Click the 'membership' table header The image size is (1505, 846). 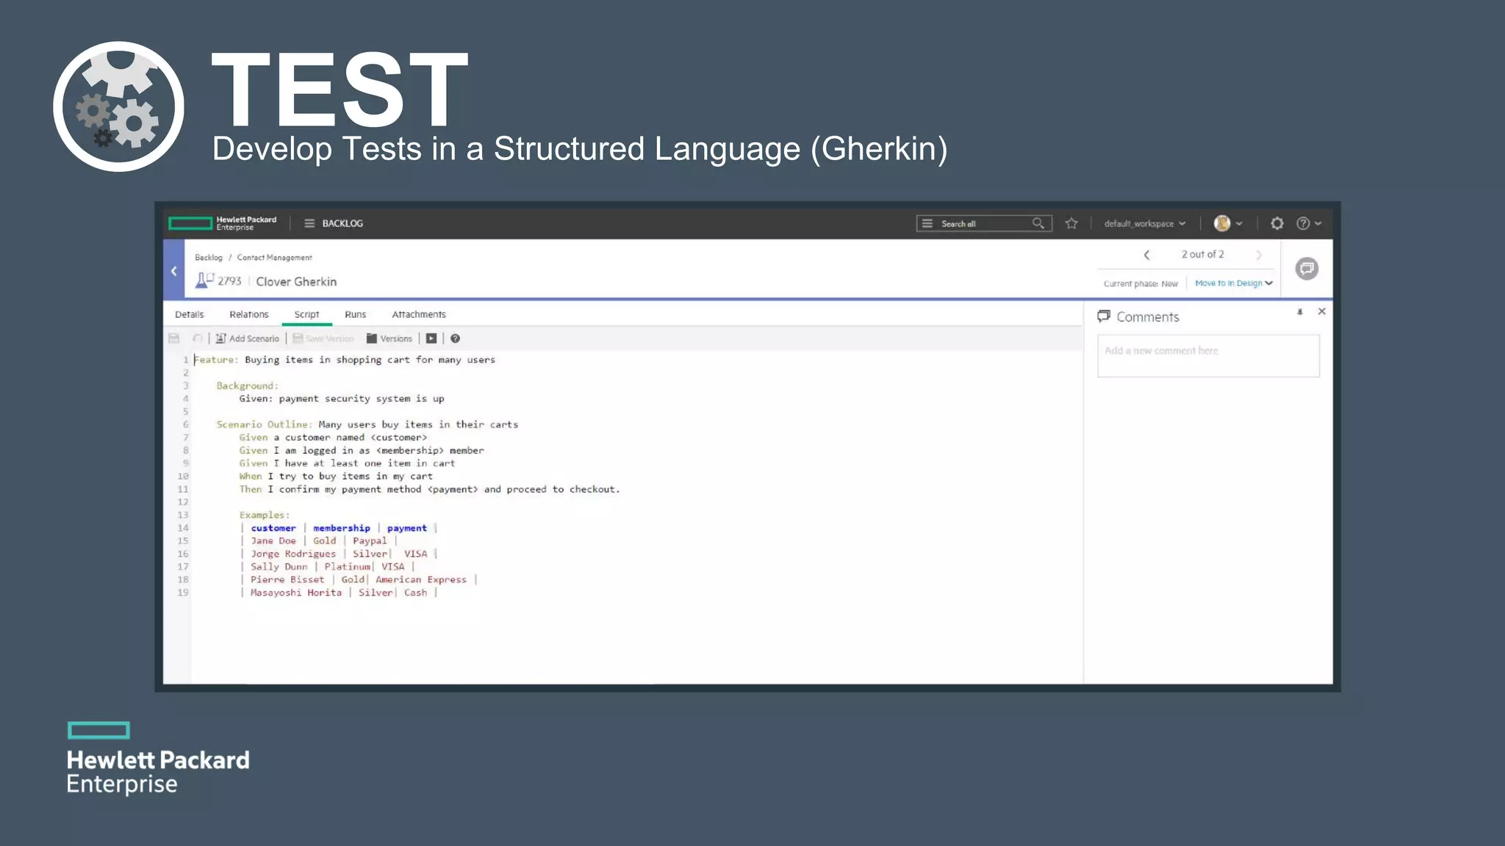[x=342, y=528]
